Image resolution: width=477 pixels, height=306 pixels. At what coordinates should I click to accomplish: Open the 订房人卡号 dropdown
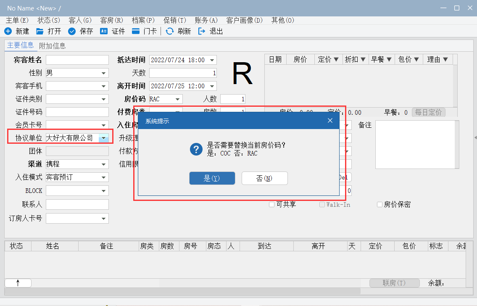click(104, 219)
